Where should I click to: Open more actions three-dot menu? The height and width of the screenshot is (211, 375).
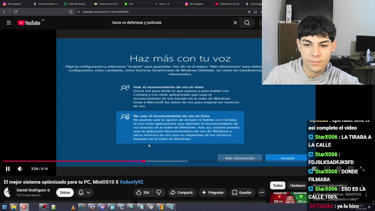[x=262, y=193]
